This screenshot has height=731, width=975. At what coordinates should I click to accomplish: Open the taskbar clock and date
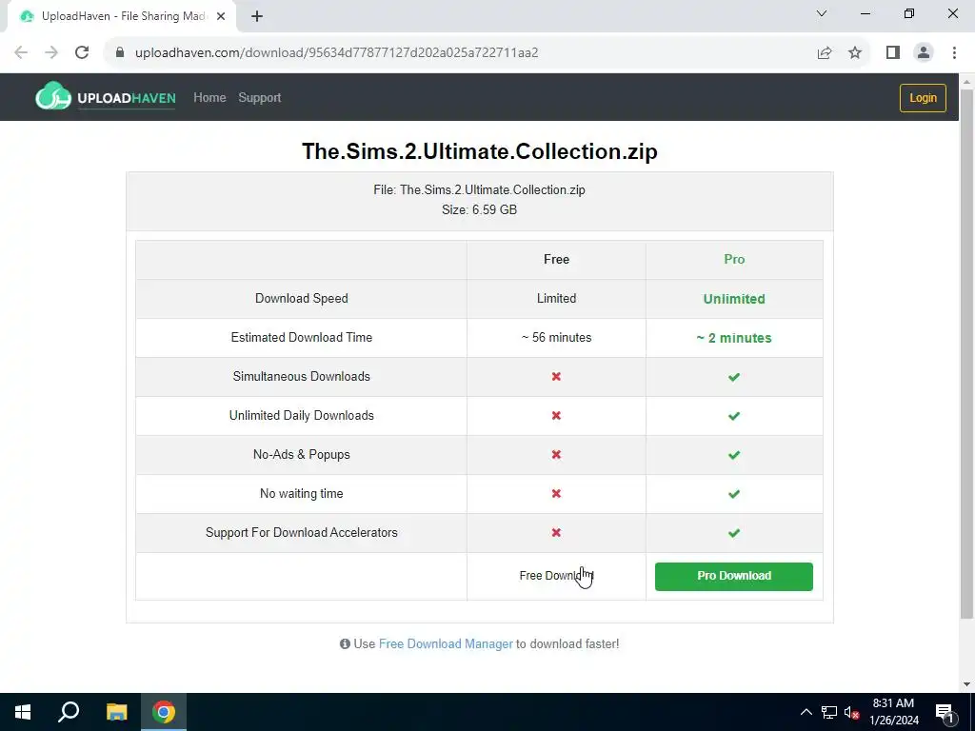tap(893, 712)
